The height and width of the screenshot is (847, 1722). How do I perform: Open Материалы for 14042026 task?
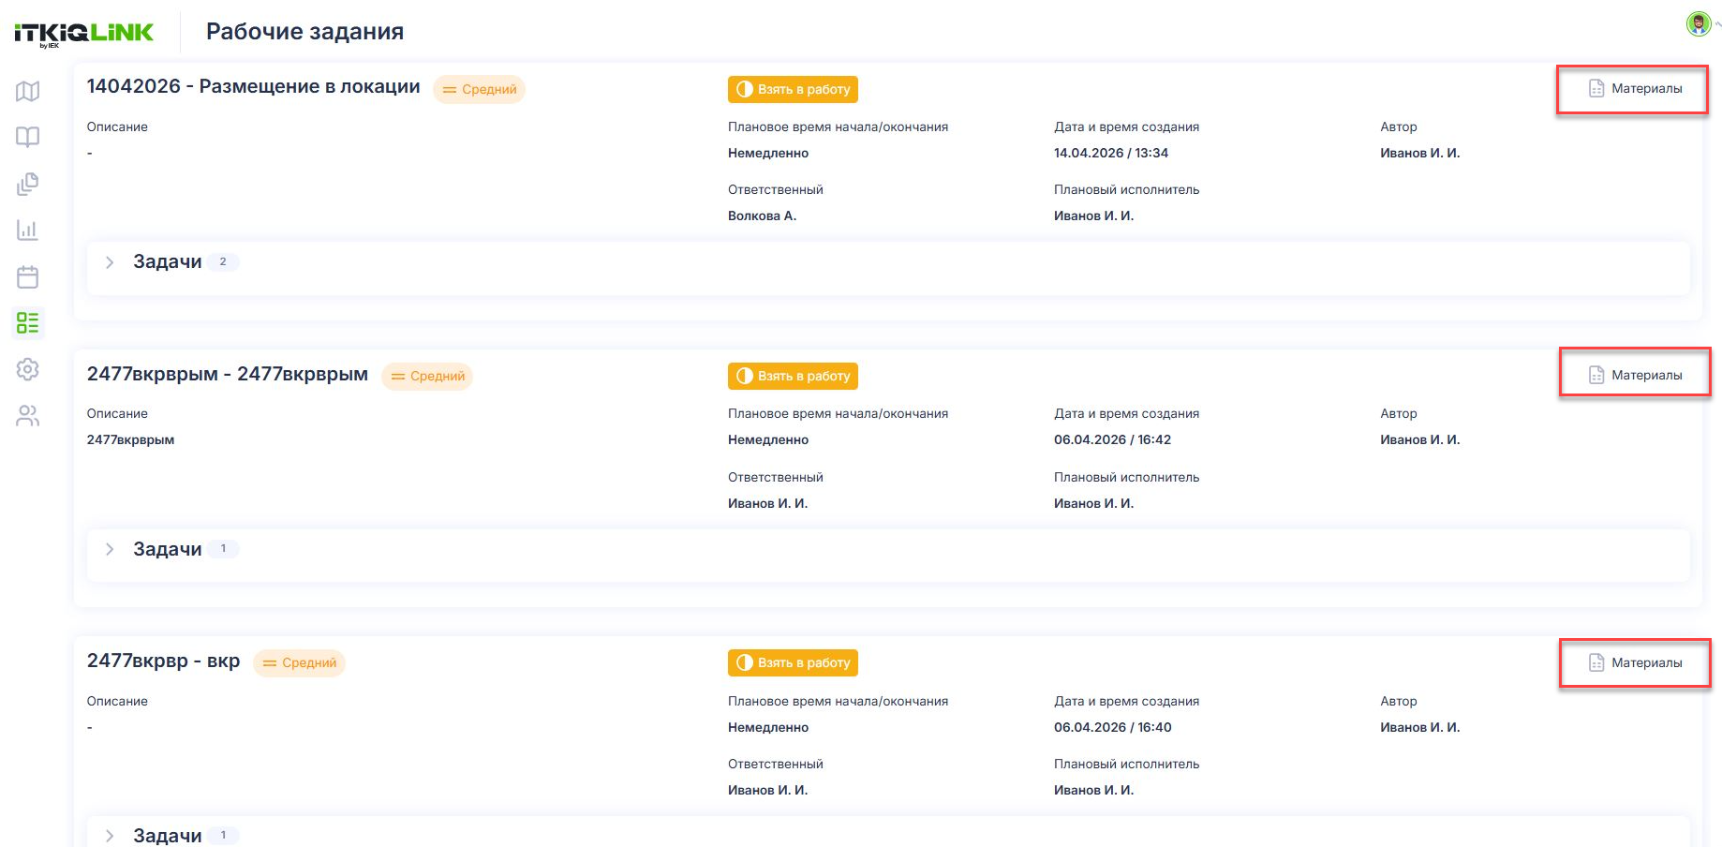click(x=1635, y=88)
